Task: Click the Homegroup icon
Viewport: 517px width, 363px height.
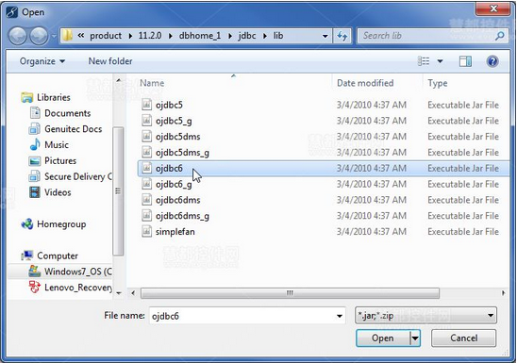Action: click(27, 224)
